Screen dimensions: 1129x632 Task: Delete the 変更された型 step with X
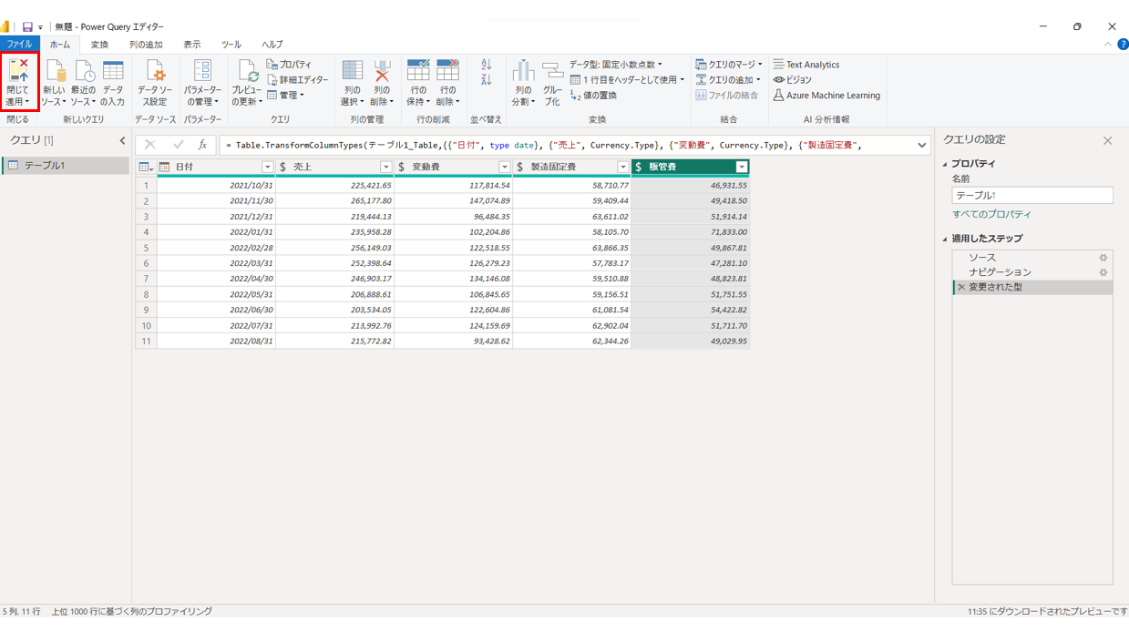pyautogui.click(x=961, y=288)
